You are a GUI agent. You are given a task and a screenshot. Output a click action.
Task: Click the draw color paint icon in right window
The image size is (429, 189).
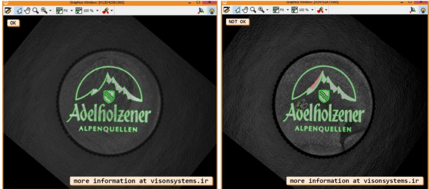321,10
